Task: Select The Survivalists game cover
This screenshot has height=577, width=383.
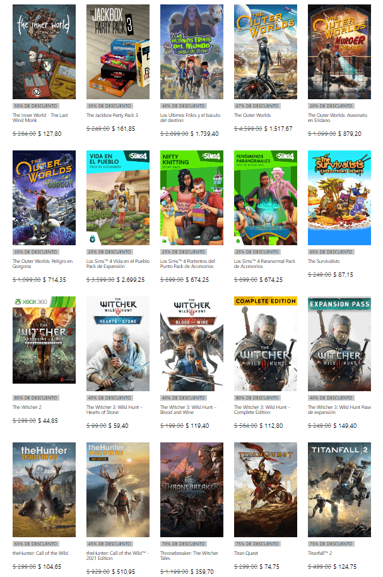Action: click(339, 198)
